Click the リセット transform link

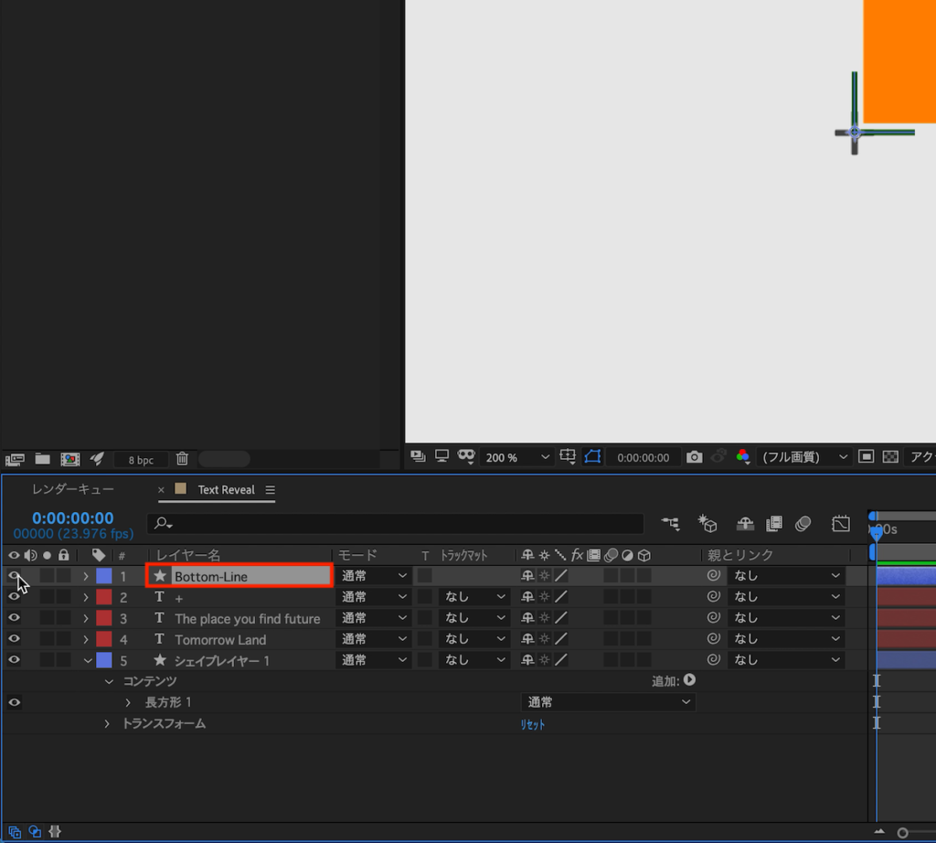(x=533, y=724)
